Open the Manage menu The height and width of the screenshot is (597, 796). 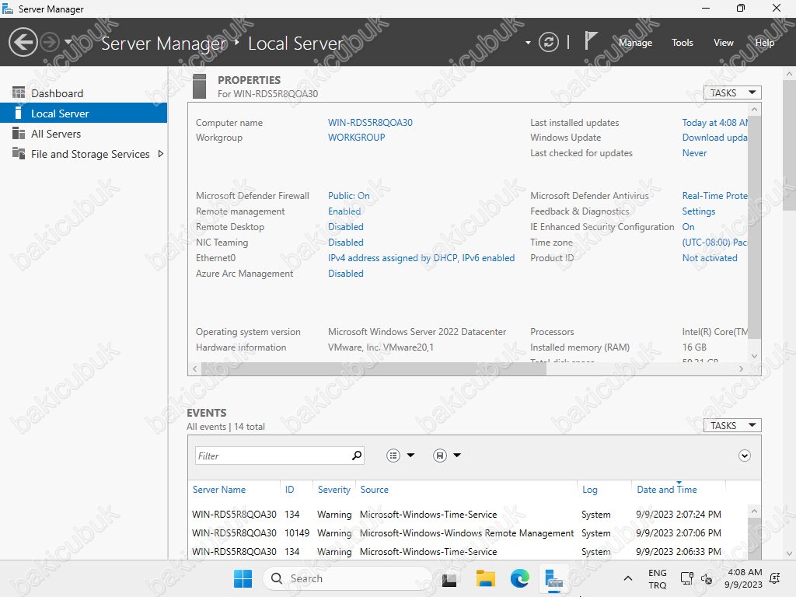[x=635, y=43]
